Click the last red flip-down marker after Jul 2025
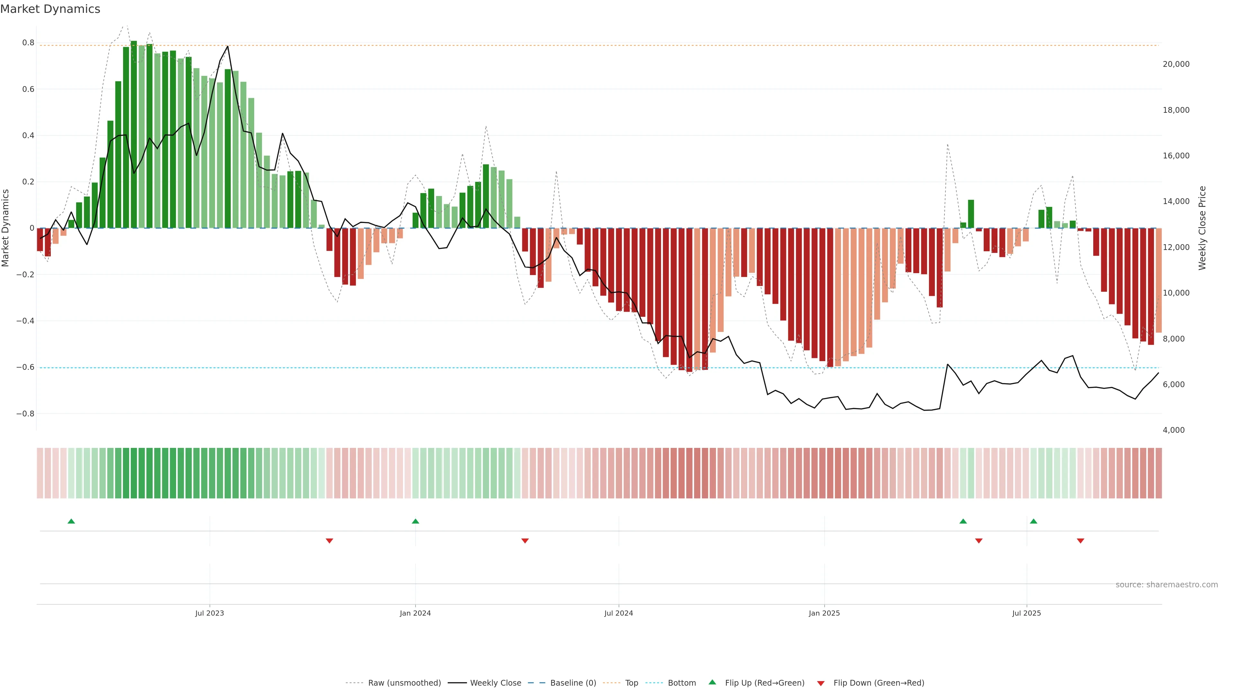 click(1080, 541)
